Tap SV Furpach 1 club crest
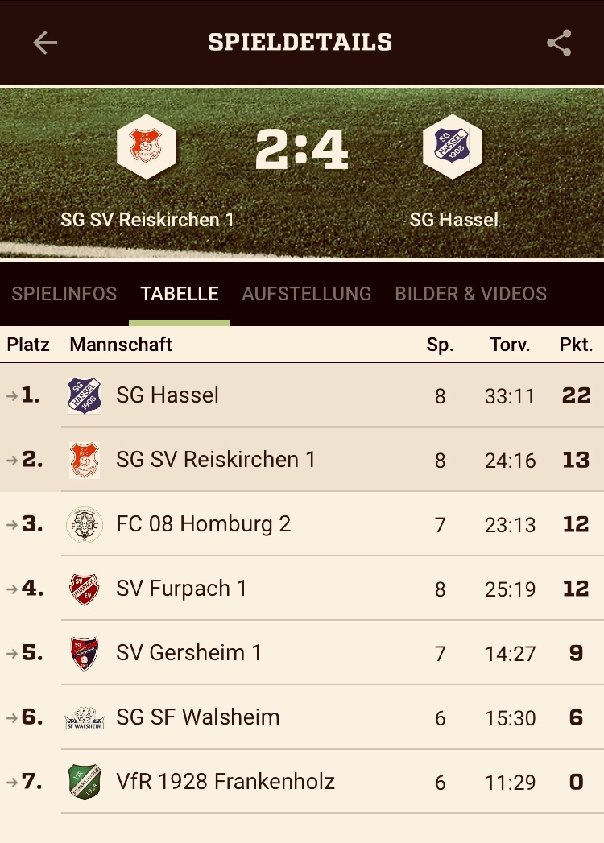The image size is (604, 843). click(x=85, y=589)
